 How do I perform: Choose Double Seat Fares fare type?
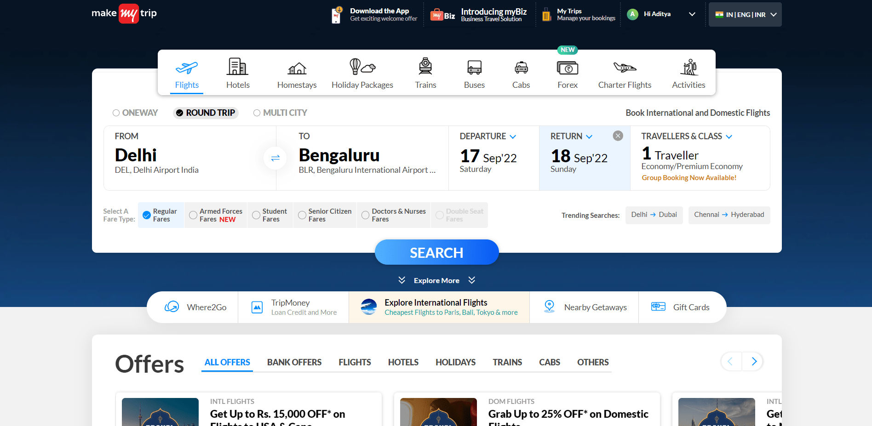coord(459,215)
